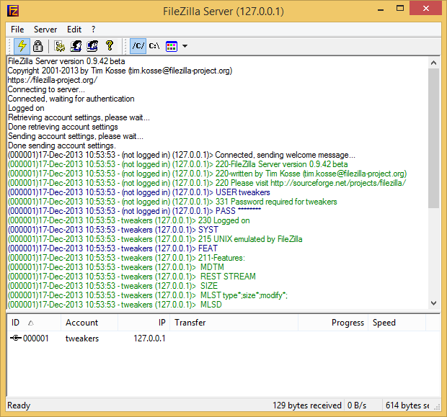
Task: Open server settings gear icon
Action: click(x=60, y=46)
